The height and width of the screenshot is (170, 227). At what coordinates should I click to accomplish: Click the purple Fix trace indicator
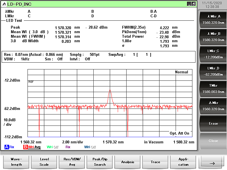coord(68,147)
